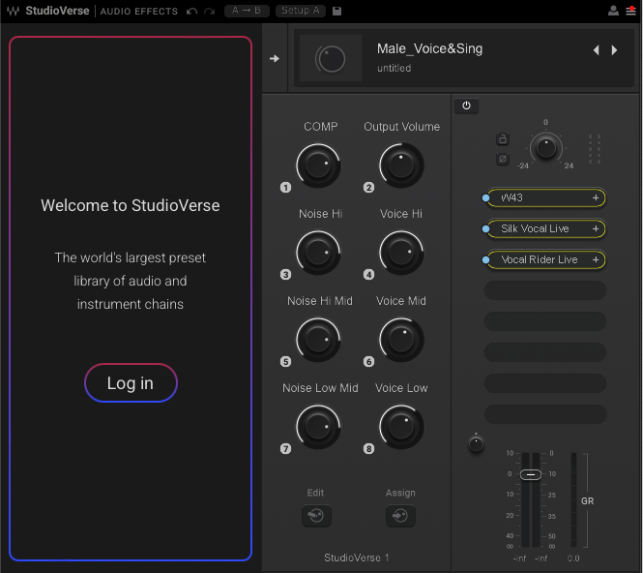Click the Noise Hi Mid knob
The image size is (643, 573).
tap(319, 340)
